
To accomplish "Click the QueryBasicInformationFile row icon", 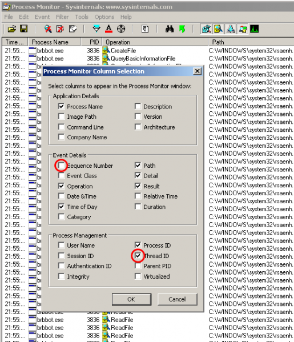I will tap(106, 58).
